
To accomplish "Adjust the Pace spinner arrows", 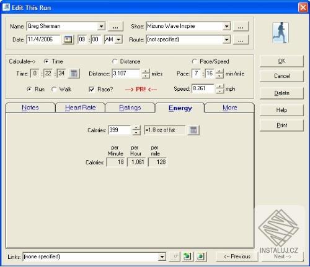I will [219, 74].
